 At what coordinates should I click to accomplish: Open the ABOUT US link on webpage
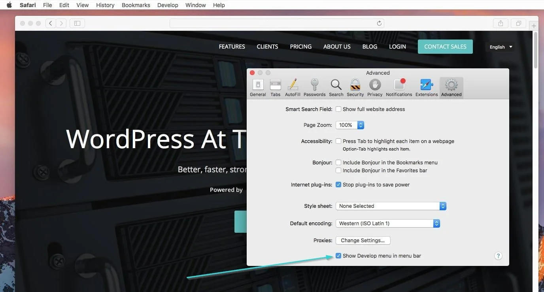[337, 47]
